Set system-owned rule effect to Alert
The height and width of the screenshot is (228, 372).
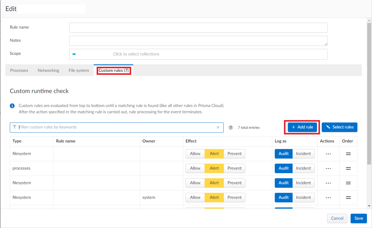(x=214, y=198)
